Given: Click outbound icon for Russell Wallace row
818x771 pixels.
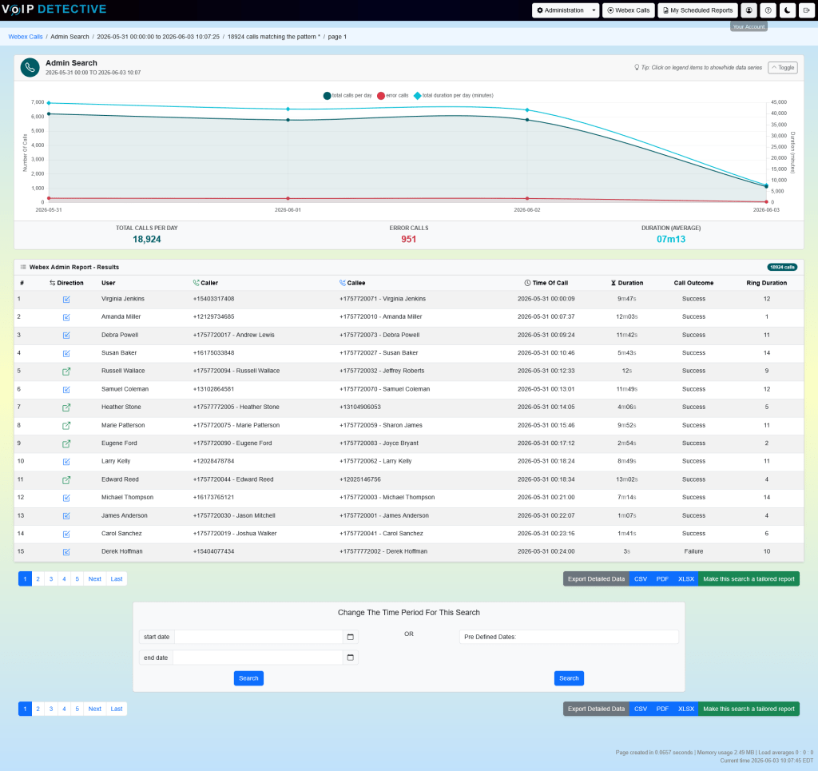Looking at the screenshot, I should point(66,372).
